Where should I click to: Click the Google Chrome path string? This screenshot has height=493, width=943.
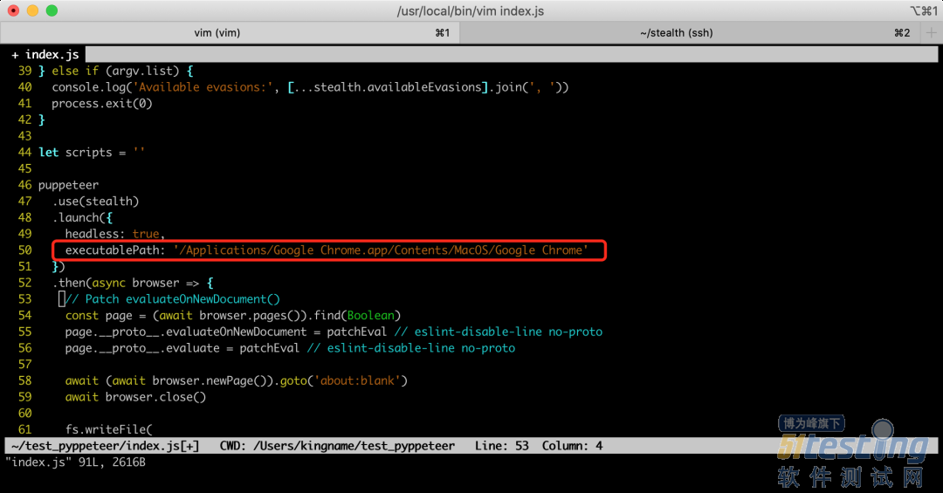381,250
